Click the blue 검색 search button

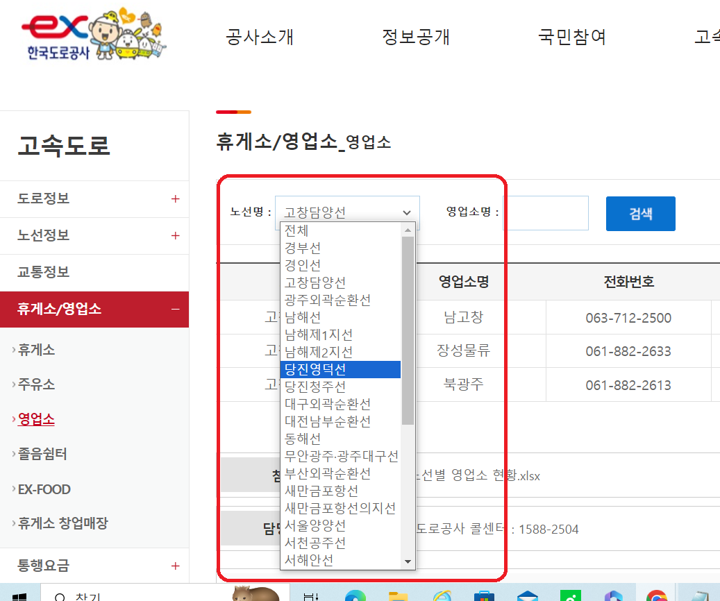click(639, 214)
